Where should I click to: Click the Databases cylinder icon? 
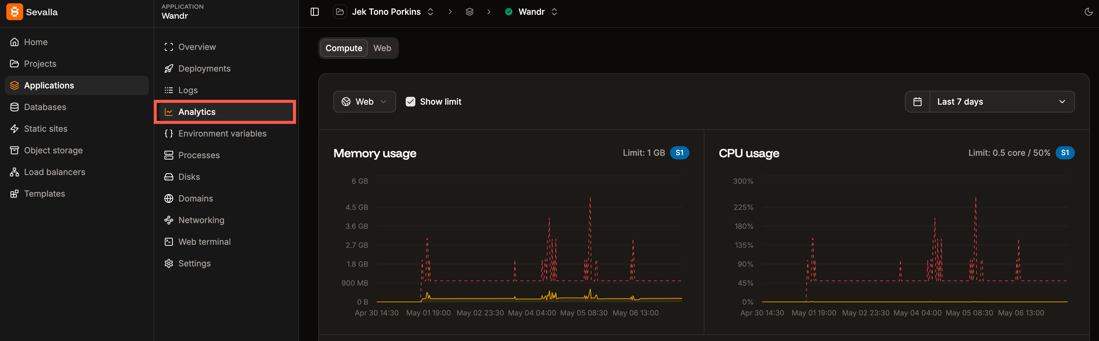pos(14,107)
